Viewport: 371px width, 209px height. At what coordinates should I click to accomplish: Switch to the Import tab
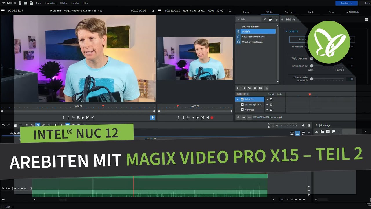[247, 12]
